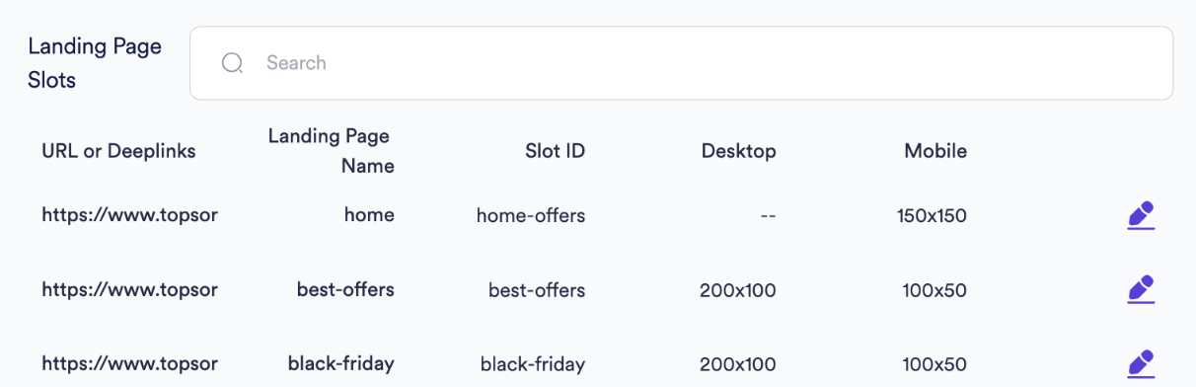Click the Mobile column header

935,151
